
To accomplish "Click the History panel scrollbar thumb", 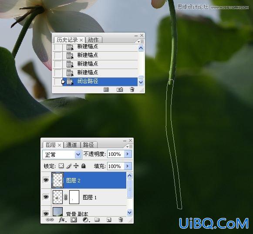I will (x=141, y=77).
